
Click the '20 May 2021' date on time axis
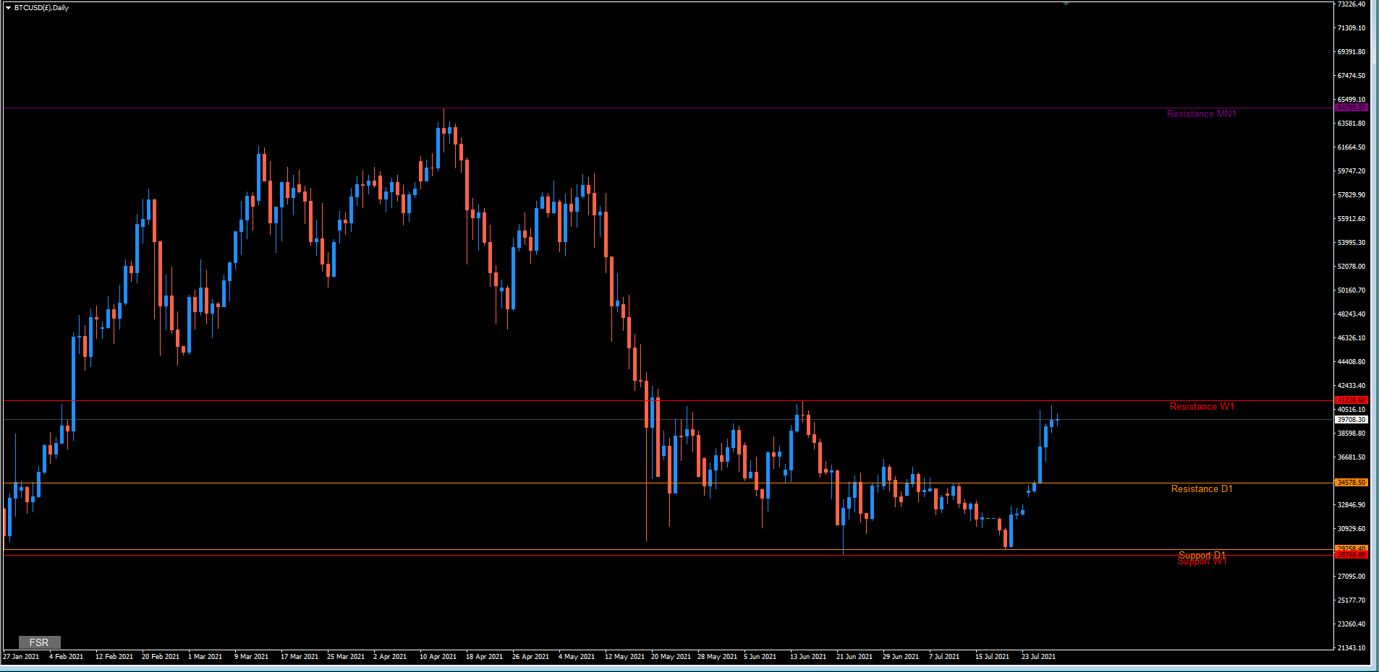tap(671, 657)
